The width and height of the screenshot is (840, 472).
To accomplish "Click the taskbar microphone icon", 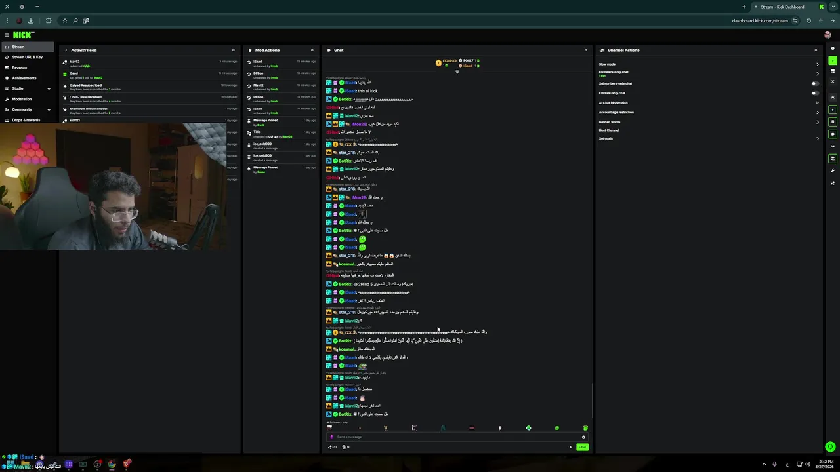I will point(774,464).
